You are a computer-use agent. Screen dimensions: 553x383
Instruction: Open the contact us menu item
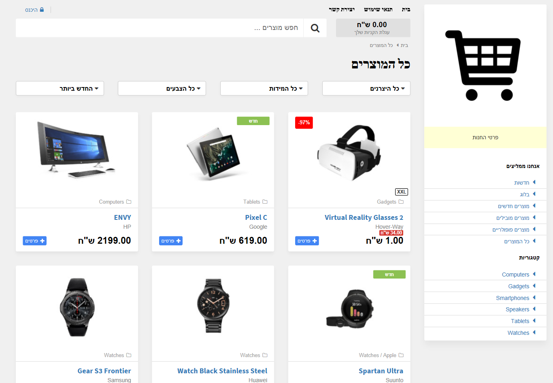342,9
